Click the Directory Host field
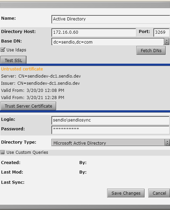This screenshot has height=210, width=170. (x=94, y=33)
